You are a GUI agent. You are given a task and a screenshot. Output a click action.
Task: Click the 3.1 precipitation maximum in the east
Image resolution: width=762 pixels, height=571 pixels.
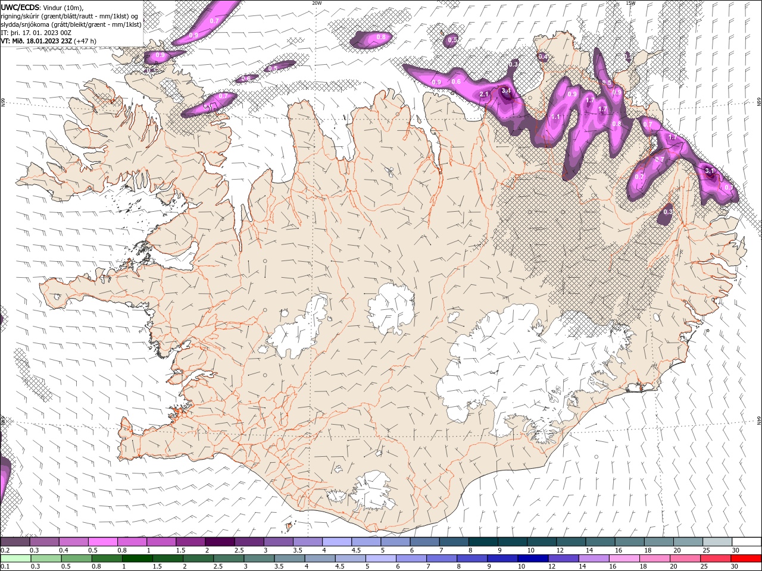[709, 171]
